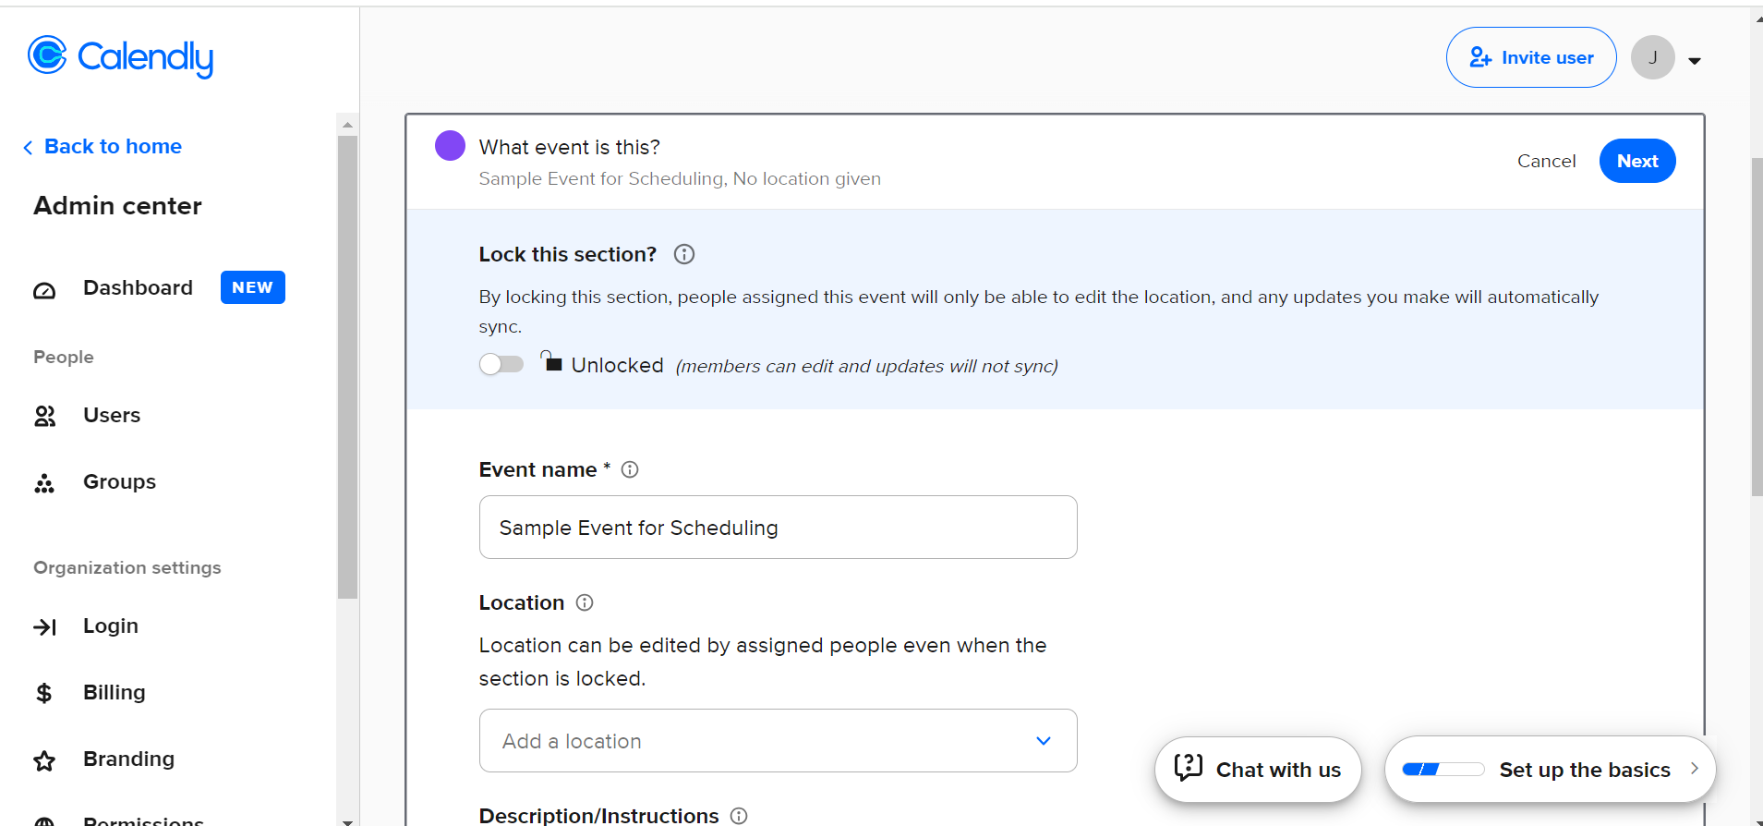1763x826 pixels.
Task: Open the Add a location dropdown
Action: coord(778,741)
